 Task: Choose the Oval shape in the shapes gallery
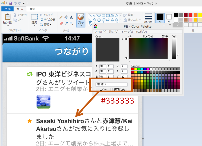point(99,15)
